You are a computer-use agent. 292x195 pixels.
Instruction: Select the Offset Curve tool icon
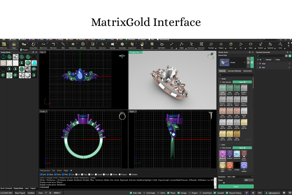coord(4,44)
